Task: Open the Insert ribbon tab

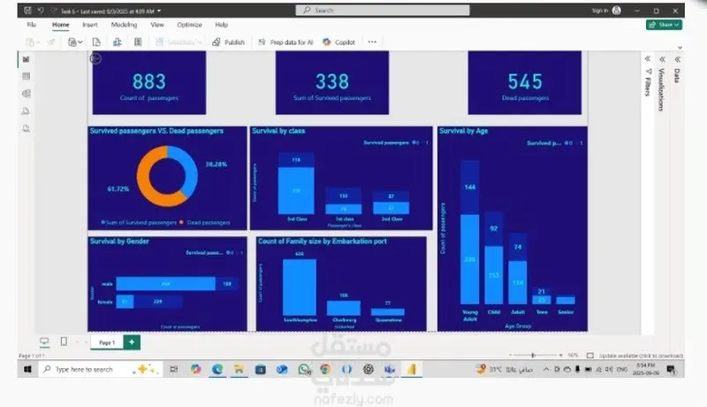Action: 90,25
